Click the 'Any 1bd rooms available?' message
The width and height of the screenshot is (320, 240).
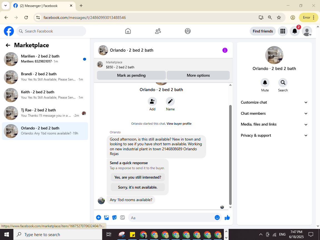click(x=131, y=200)
